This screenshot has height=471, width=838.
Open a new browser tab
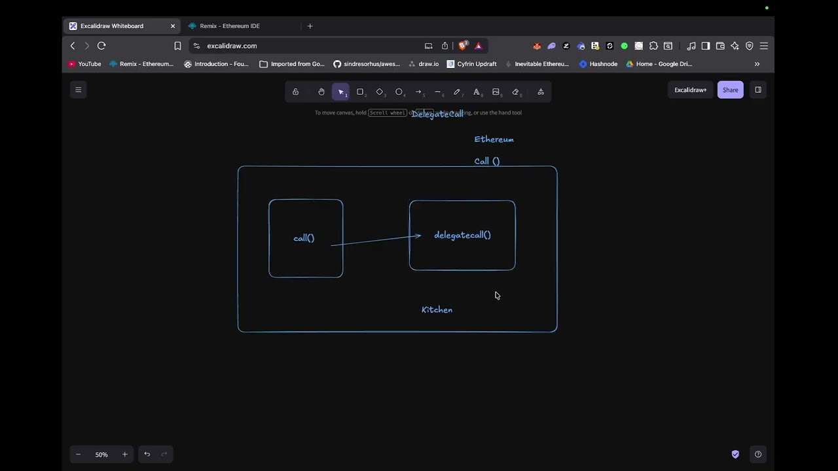pyautogui.click(x=310, y=26)
